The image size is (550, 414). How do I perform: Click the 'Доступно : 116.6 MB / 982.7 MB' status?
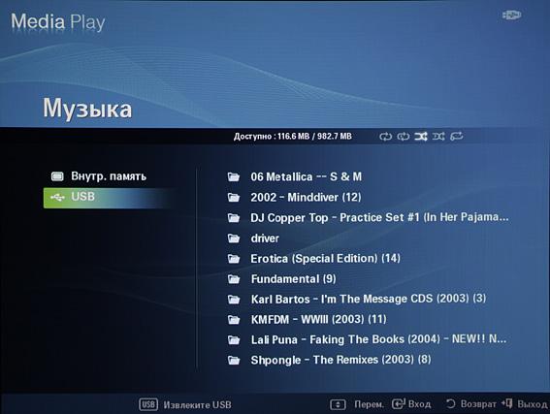[x=293, y=137]
